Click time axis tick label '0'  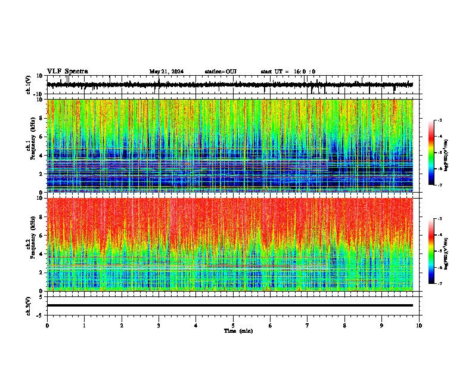point(47,326)
